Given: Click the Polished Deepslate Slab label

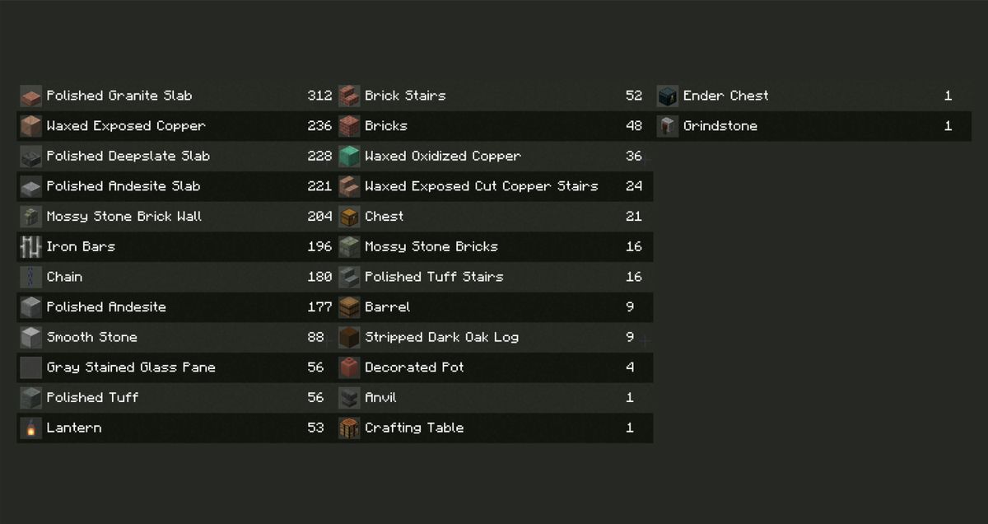Looking at the screenshot, I should coord(128,157).
